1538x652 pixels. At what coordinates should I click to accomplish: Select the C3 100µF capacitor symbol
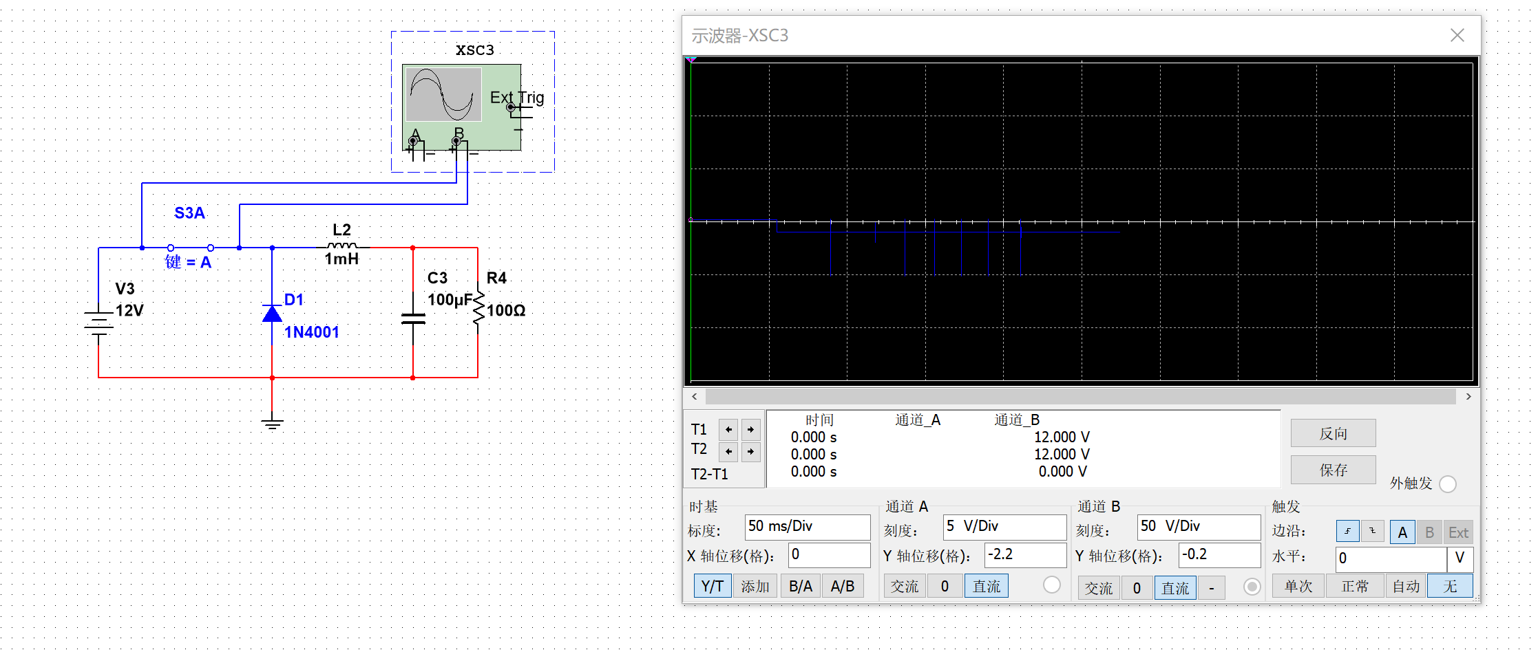pyautogui.click(x=413, y=319)
